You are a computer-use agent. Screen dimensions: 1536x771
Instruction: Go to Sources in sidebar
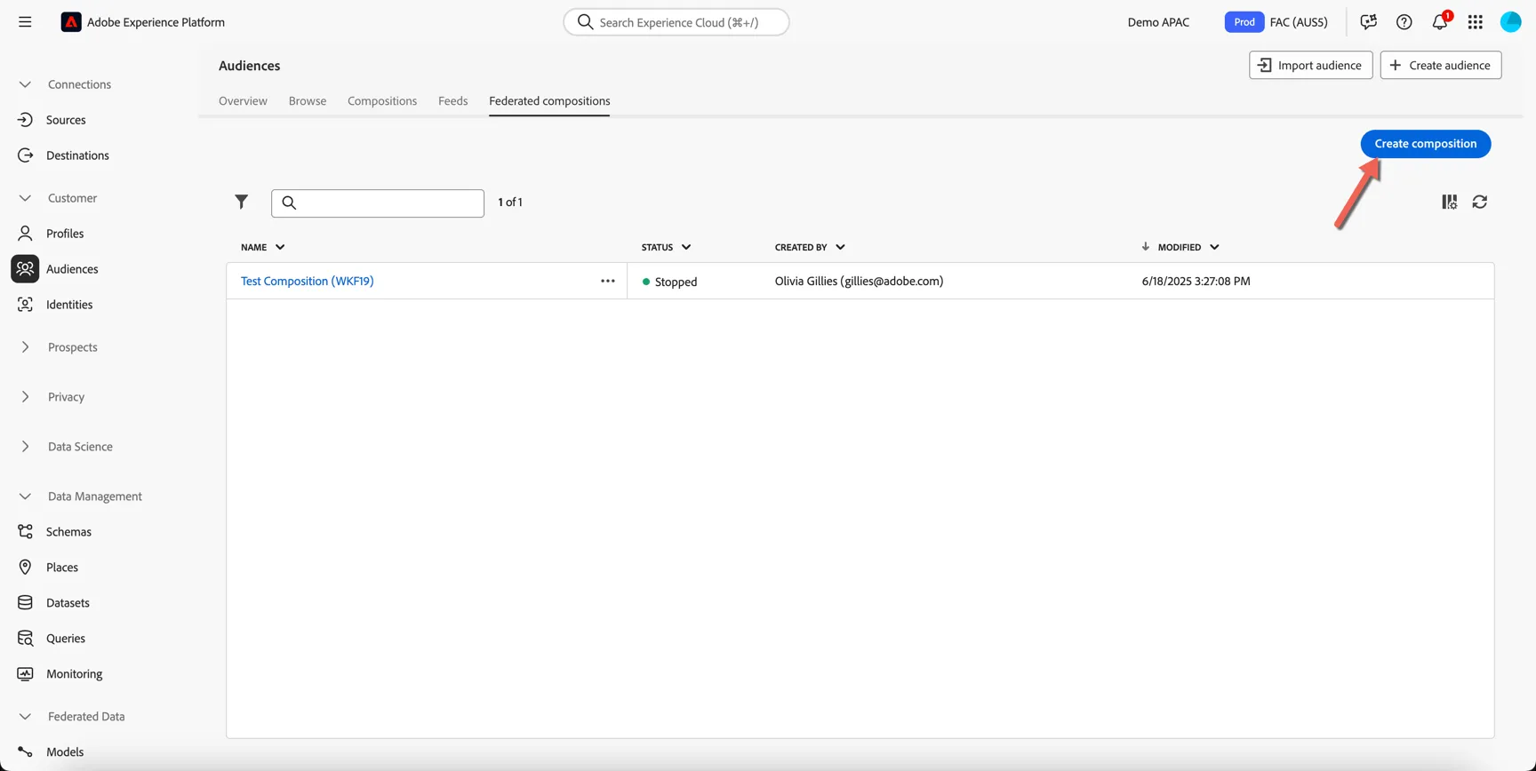pos(66,120)
